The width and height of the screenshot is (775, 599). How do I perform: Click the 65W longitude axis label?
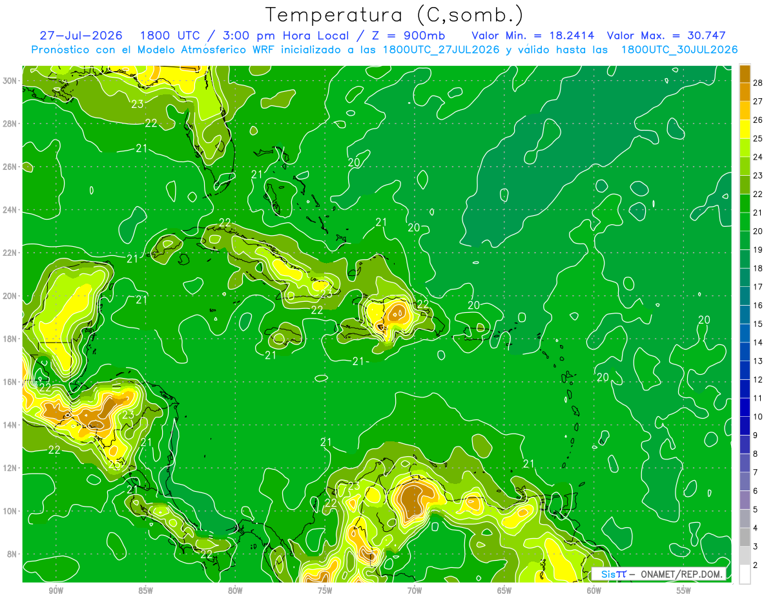tap(504, 590)
